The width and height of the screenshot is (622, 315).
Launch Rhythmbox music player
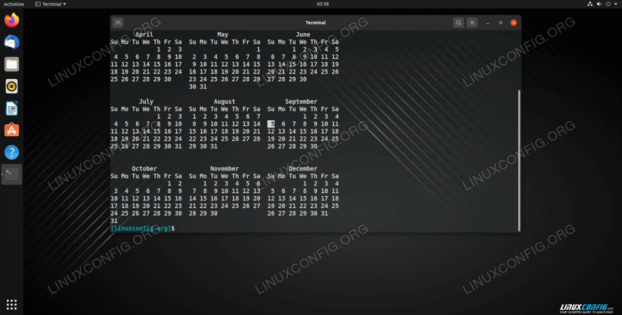tap(11, 86)
